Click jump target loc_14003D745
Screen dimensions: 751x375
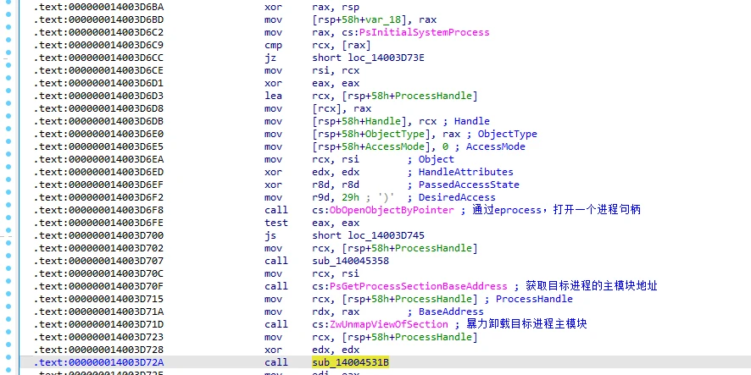click(386, 235)
